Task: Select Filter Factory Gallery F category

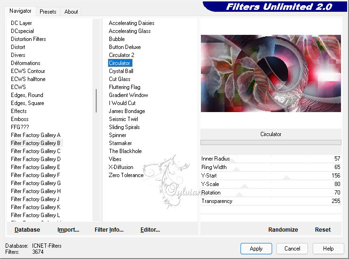Action: [35, 175]
